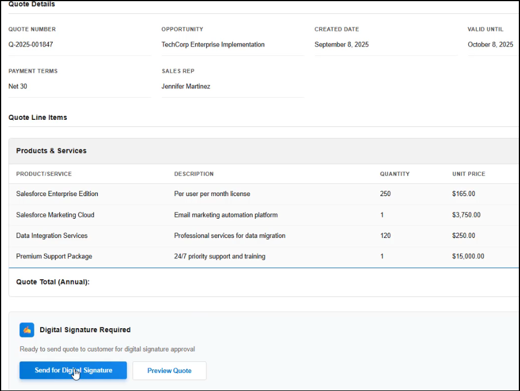Click the QUANTITY column header
Viewport: 520px width, 391px height.
pyautogui.click(x=394, y=174)
